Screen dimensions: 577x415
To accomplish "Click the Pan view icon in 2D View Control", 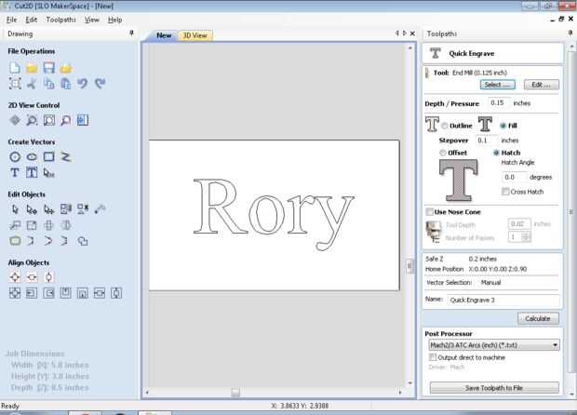I will point(15,120).
